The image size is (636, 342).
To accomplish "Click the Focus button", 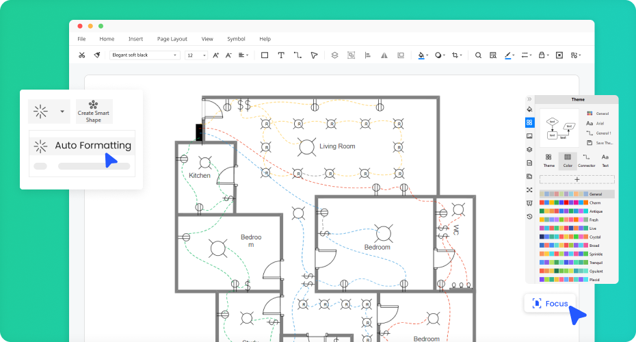I will point(550,304).
